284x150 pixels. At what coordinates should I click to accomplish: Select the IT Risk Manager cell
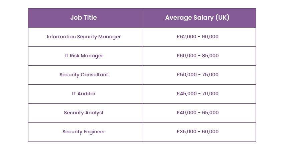tap(84, 56)
